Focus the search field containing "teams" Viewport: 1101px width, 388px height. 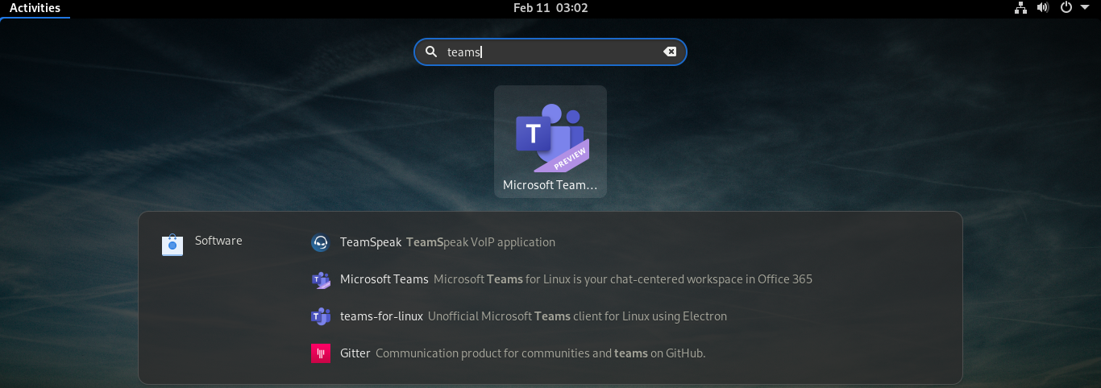click(x=550, y=52)
